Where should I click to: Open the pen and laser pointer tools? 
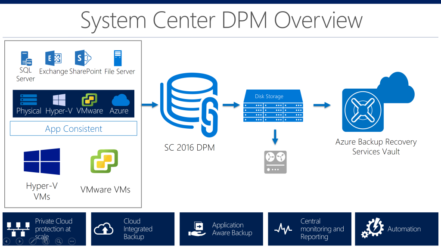33,241
